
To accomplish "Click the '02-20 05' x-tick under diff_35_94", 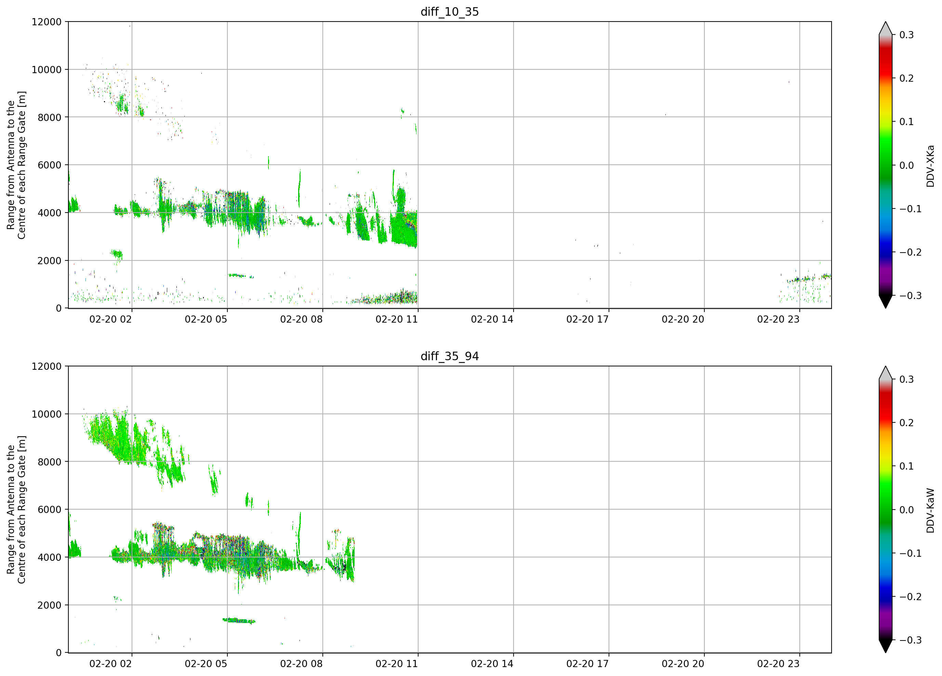I will pos(206,664).
